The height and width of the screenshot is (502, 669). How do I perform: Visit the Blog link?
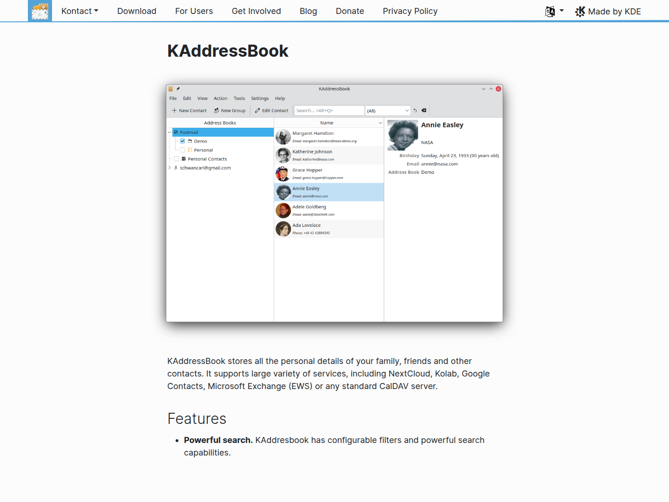tap(308, 11)
